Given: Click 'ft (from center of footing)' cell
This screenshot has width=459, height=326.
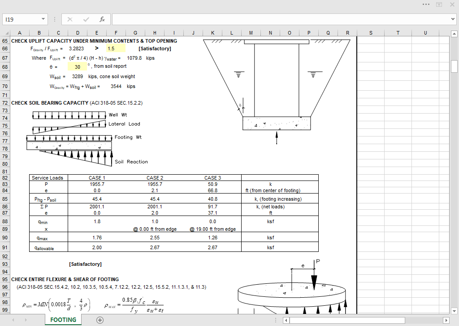Looking at the screenshot, I should tap(273, 190).
